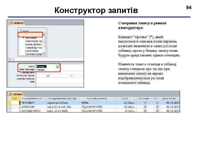Click the primary key icon beside КодТовара
This screenshot has width=197, height=147.
(23, 38)
